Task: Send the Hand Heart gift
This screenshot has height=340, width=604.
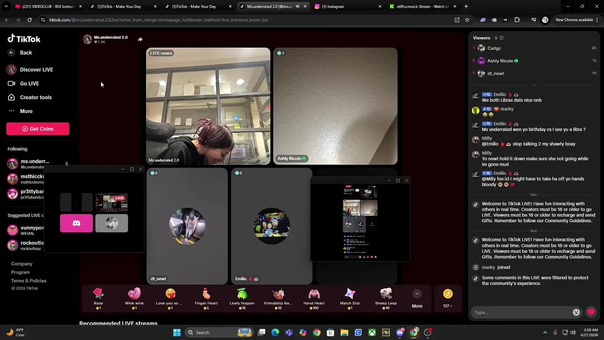Action: tap(314, 298)
